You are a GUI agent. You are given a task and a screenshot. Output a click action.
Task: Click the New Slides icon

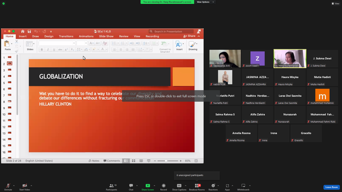[x=29, y=44]
